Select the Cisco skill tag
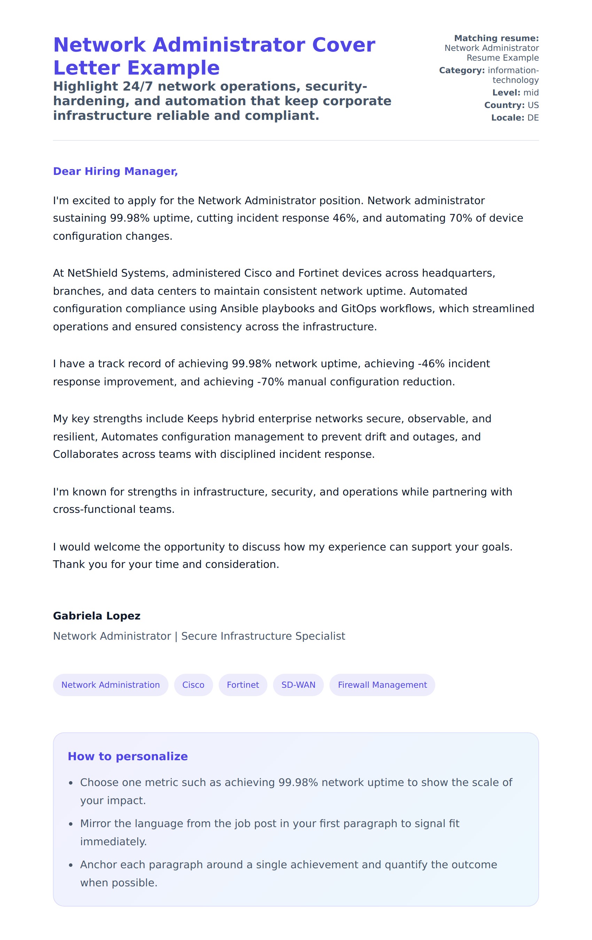The height and width of the screenshot is (940, 592). pos(193,685)
